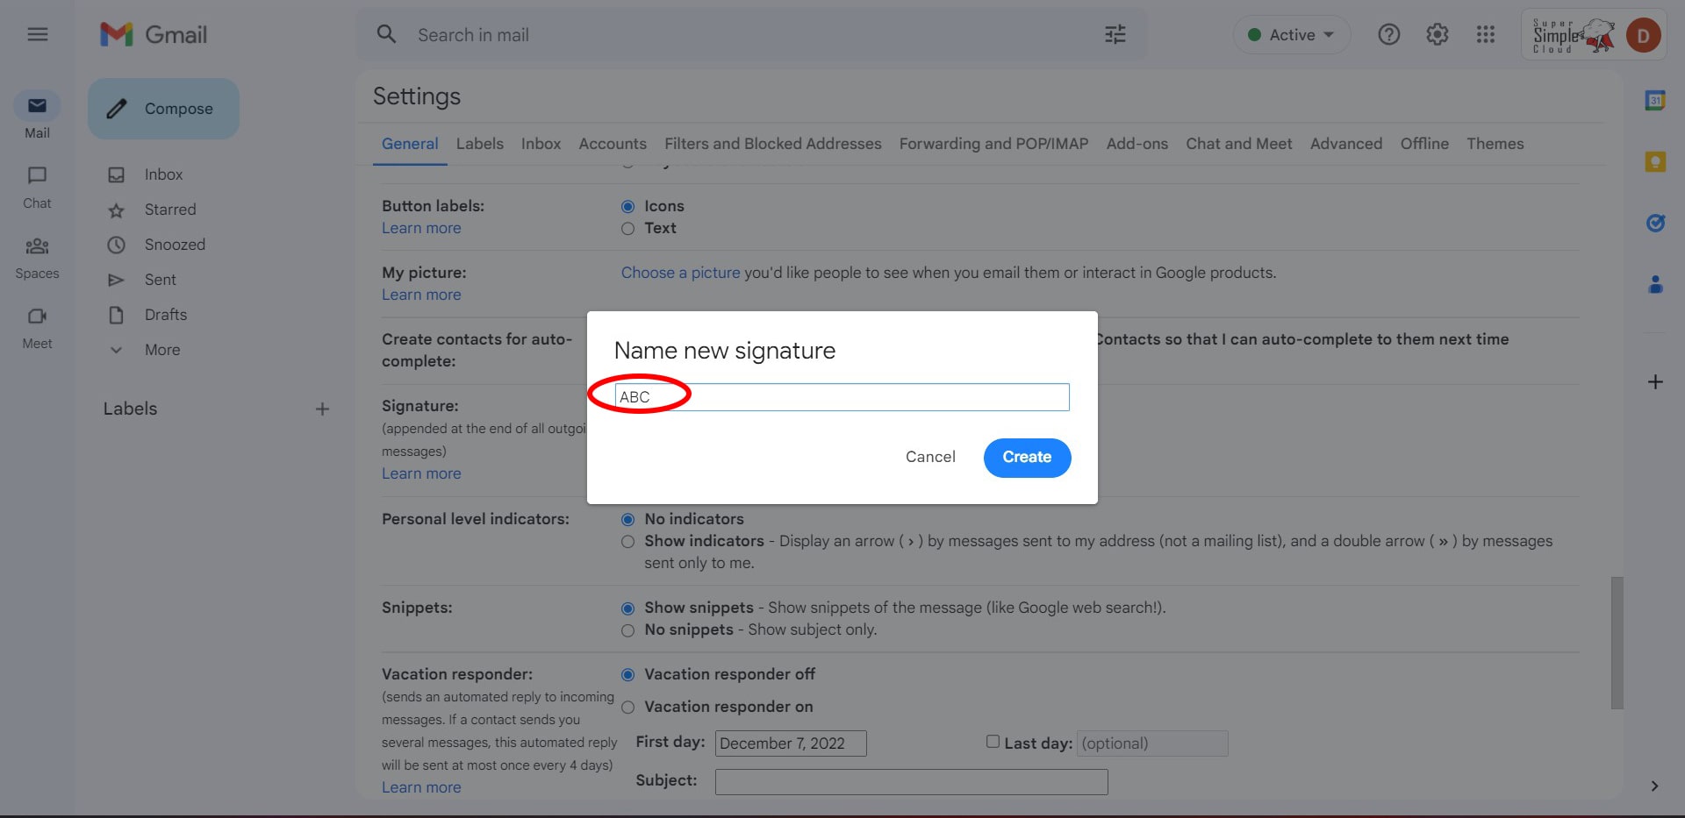Open the Drafts folder
1685x818 pixels.
[x=166, y=315]
